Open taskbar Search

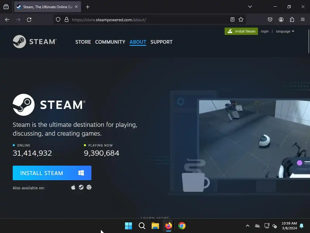(x=142, y=226)
